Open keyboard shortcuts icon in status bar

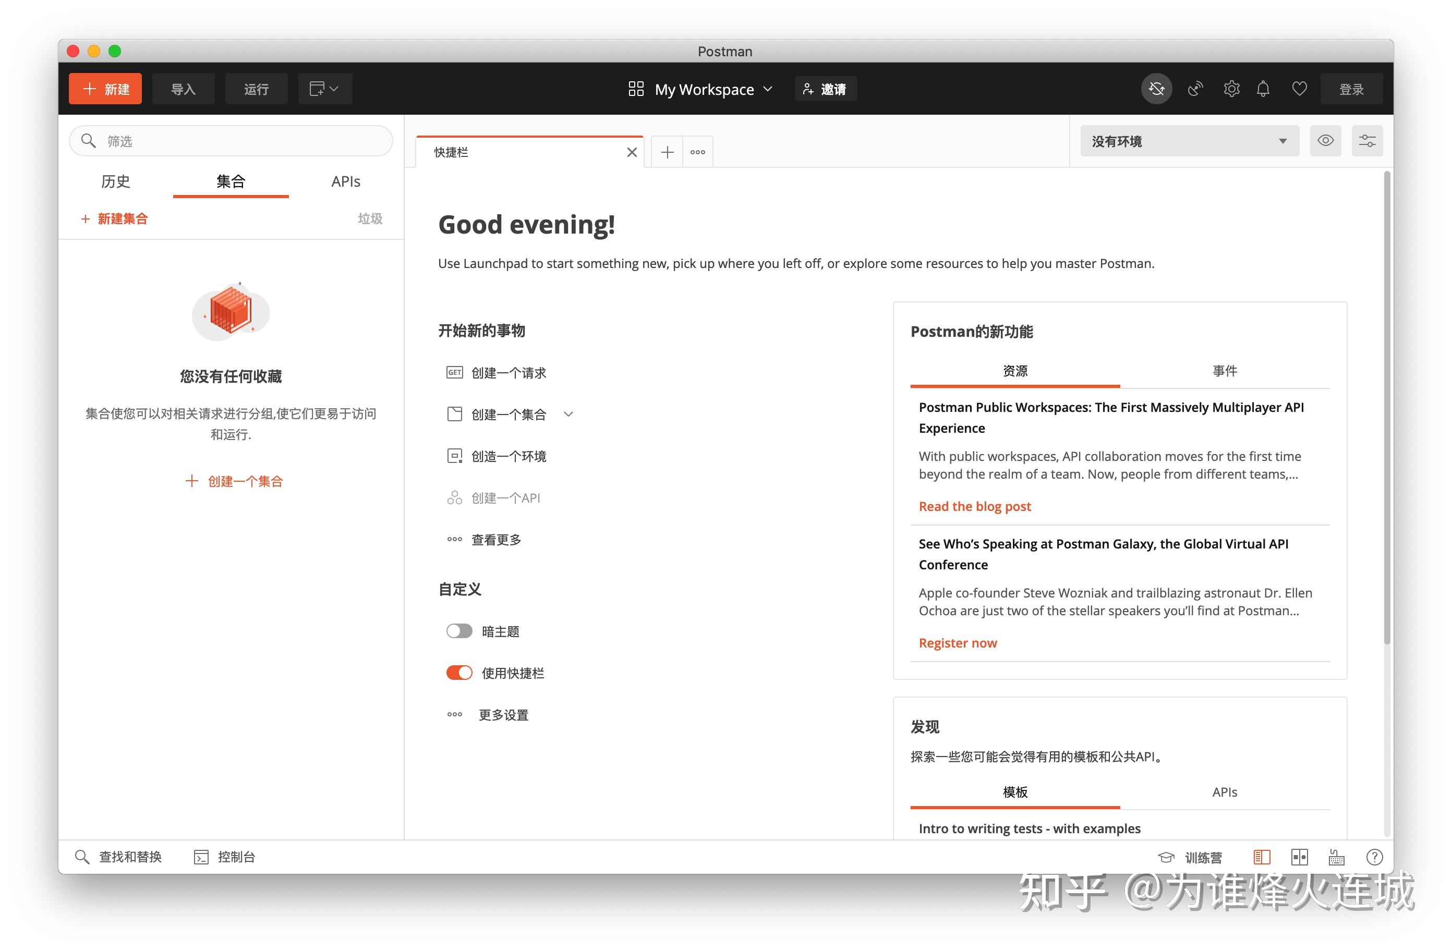coord(1336,857)
